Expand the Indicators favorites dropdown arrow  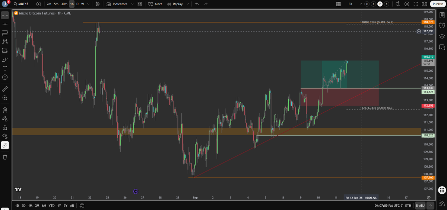pos(132,4)
